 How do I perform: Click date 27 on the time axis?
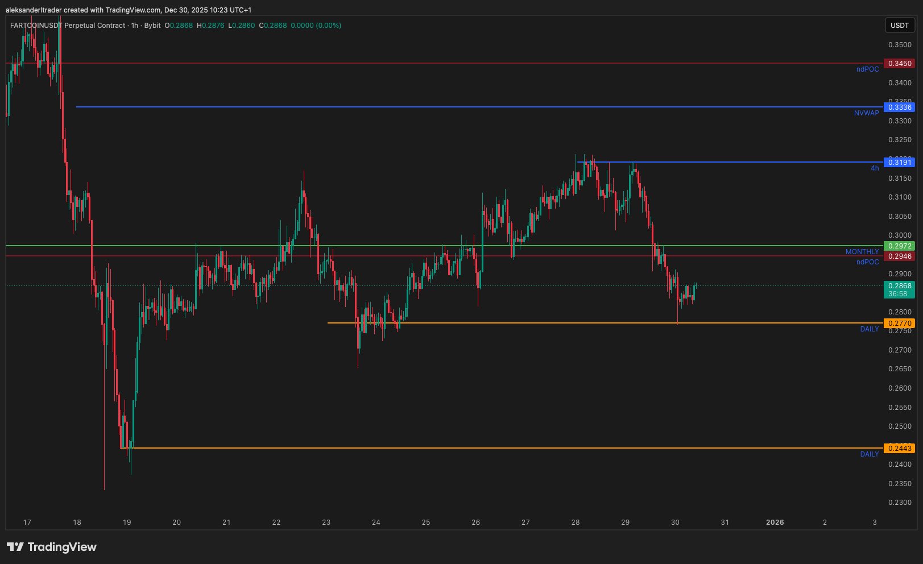525,522
